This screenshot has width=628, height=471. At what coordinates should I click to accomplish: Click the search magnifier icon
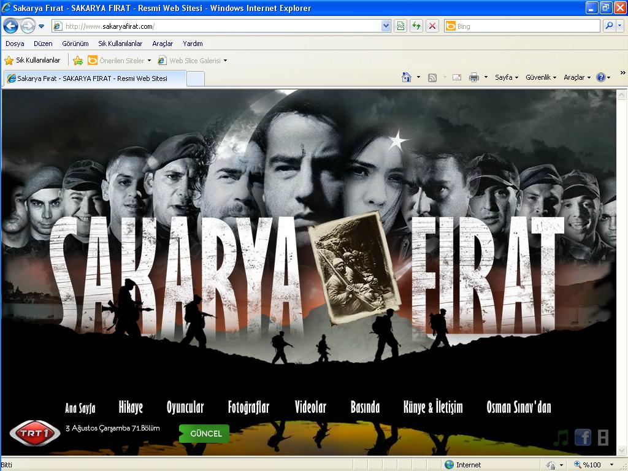609,26
